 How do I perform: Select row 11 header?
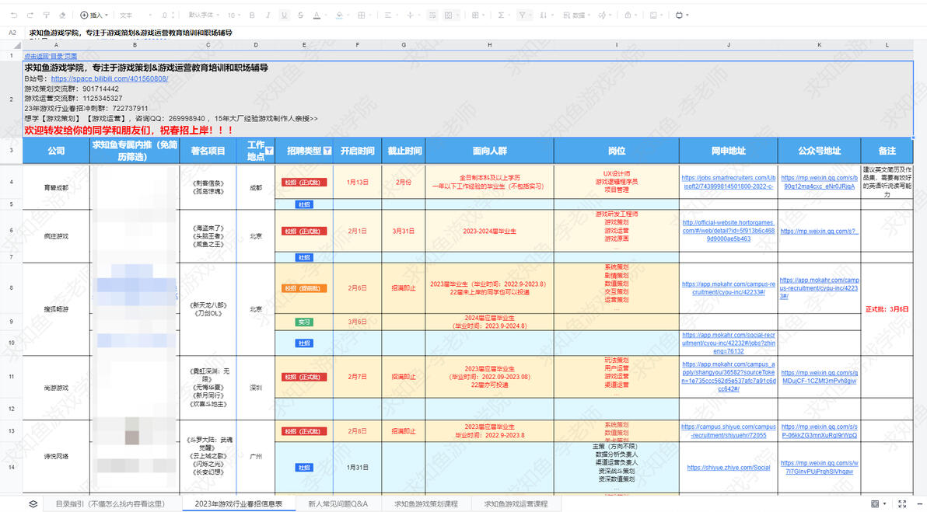click(11, 376)
